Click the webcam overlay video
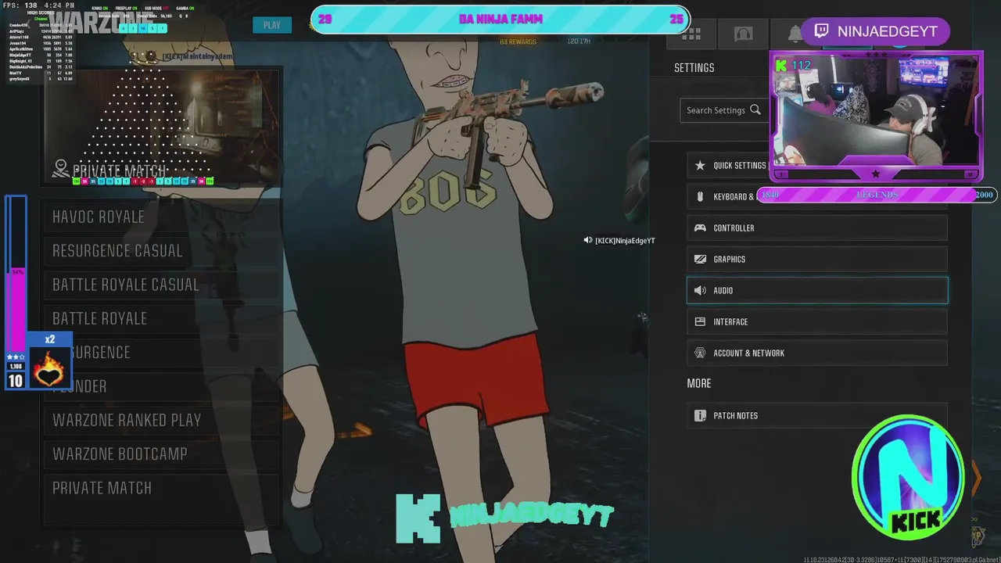The width and height of the screenshot is (1001, 563). click(876, 116)
